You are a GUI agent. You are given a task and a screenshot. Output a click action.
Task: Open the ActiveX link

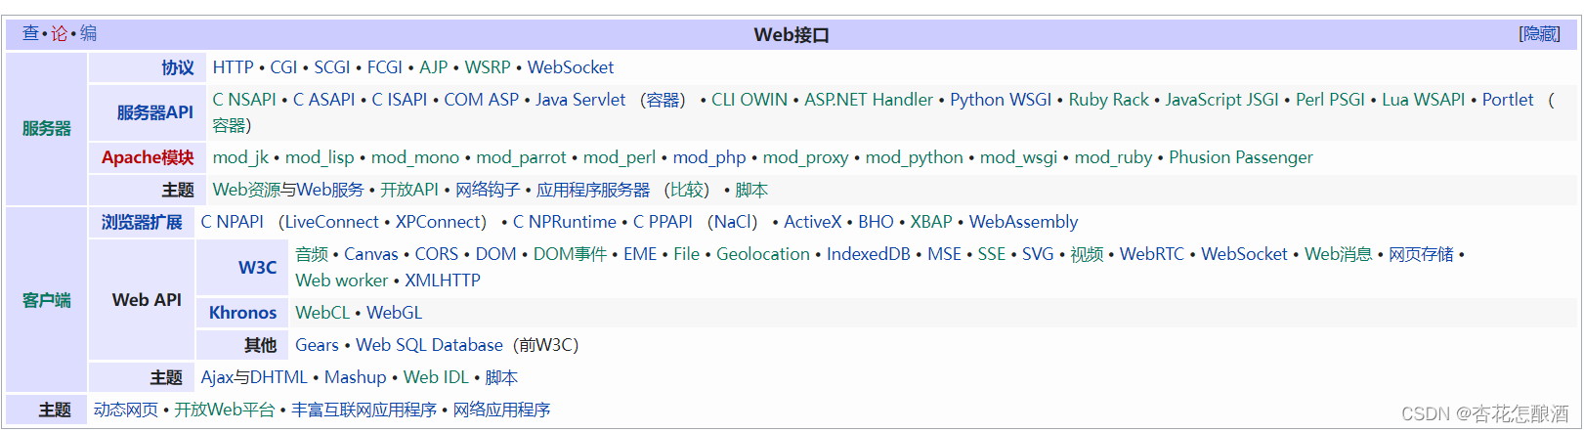(x=813, y=222)
